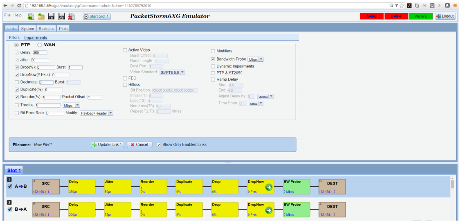Switch to the Plots tab

pyautogui.click(x=63, y=29)
